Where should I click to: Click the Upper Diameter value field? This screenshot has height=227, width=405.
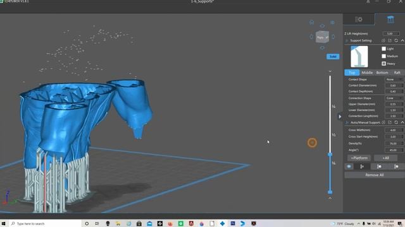coord(394,104)
